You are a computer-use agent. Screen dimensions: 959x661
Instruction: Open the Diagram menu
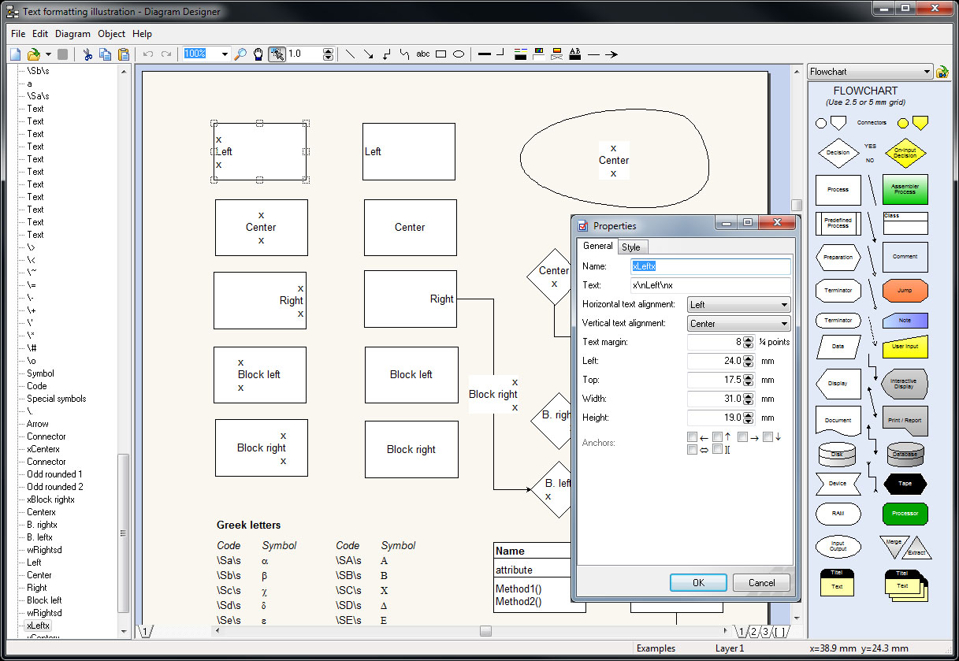click(73, 34)
